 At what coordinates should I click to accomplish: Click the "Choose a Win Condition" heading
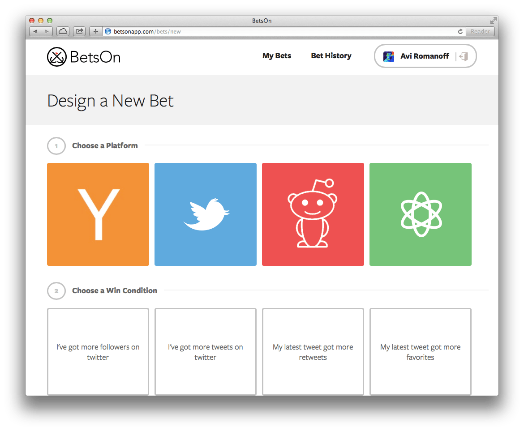click(115, 290)
